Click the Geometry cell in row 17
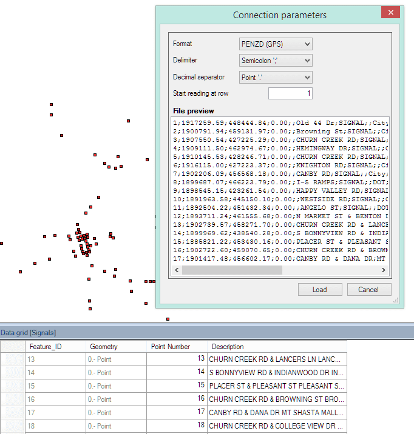Image resolution: width=414 pixels, height=434 pixels. point(116,412)
